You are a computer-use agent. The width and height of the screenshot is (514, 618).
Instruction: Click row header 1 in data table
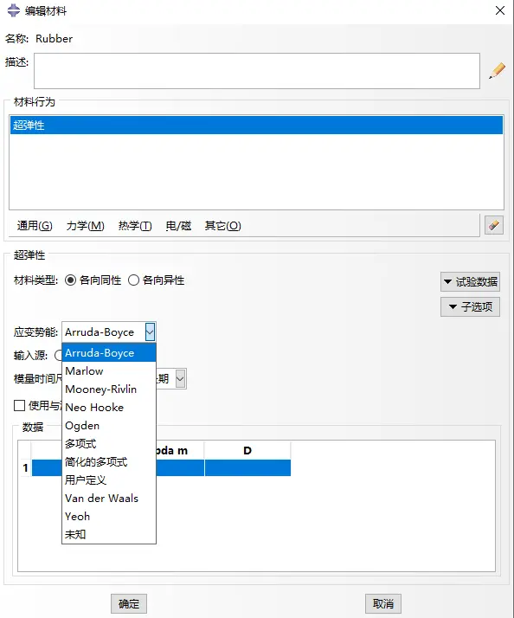(25, 468)
